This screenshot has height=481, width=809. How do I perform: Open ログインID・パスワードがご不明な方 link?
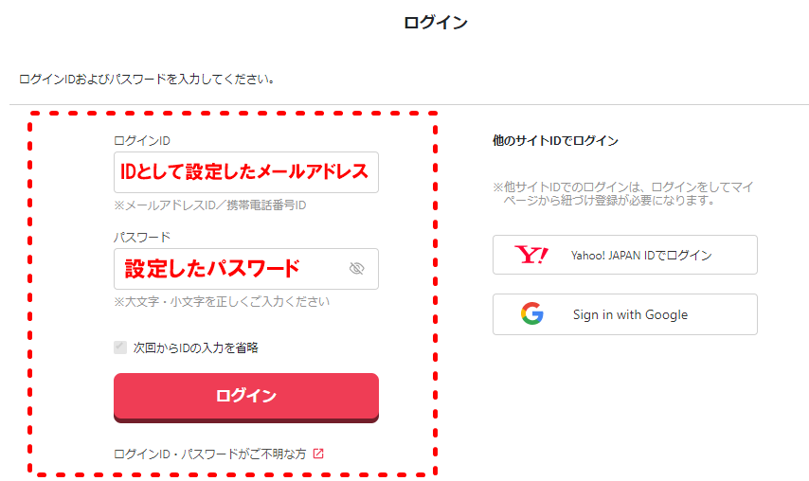tap(210, 454)
